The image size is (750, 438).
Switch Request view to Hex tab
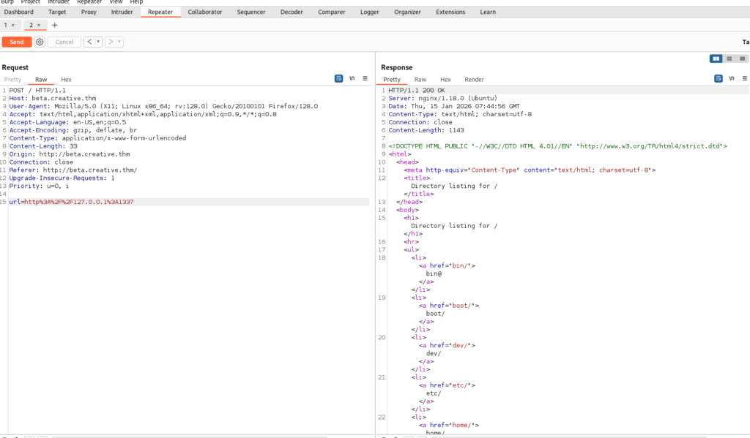66,79
